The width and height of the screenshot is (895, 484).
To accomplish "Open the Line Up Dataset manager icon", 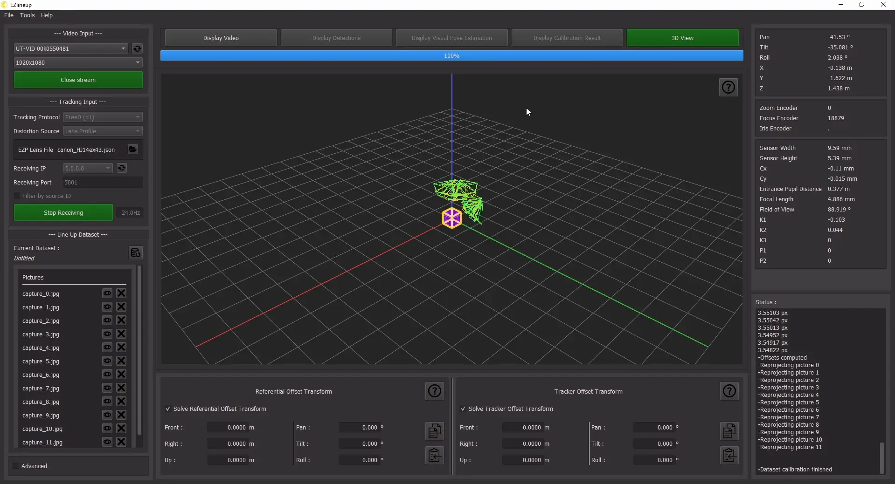I will 135,252.
